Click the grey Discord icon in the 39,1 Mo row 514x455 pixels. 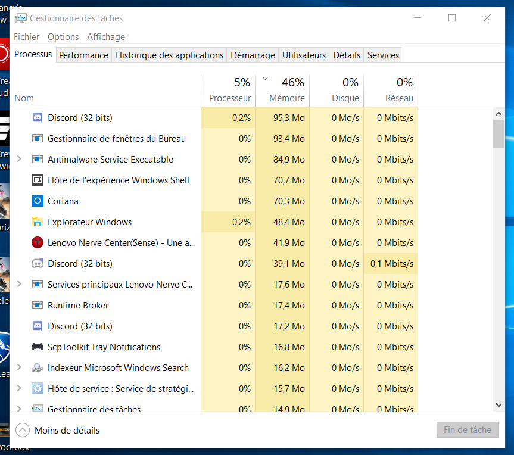pos(38,264)
